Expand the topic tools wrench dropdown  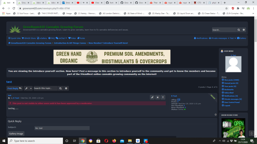coord(28,88)
